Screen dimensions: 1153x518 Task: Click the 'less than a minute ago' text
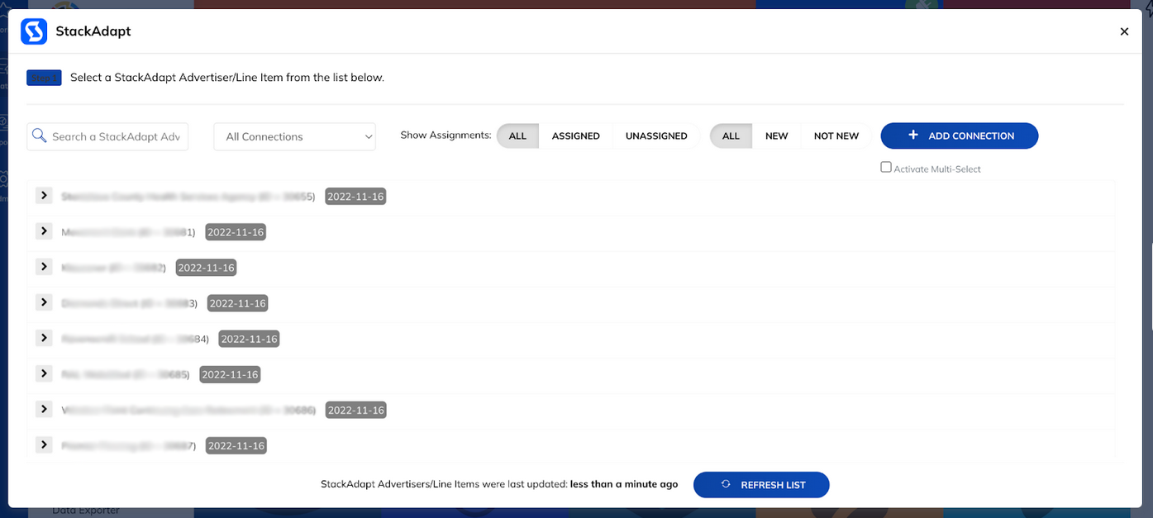pos(624,484)
